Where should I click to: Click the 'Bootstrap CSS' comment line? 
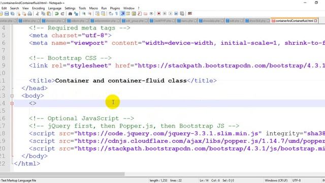tap(70, 58)
